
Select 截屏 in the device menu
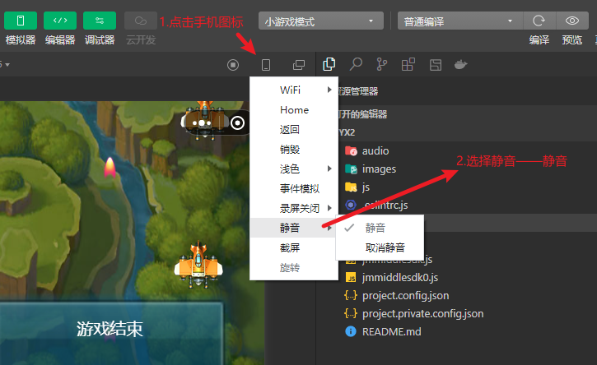tap(294, 248)
